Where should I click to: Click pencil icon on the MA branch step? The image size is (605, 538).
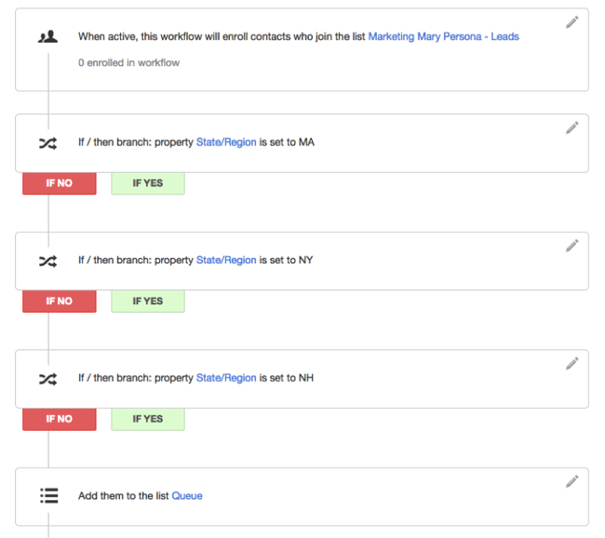coord(571,128)
